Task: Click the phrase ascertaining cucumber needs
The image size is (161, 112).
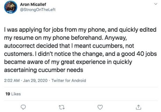Action: click(44, 70)
